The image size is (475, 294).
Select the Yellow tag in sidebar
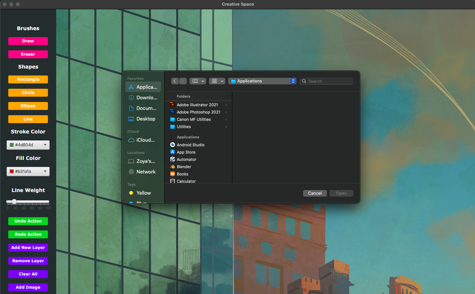pyautogui.click(x=143, y=193)
